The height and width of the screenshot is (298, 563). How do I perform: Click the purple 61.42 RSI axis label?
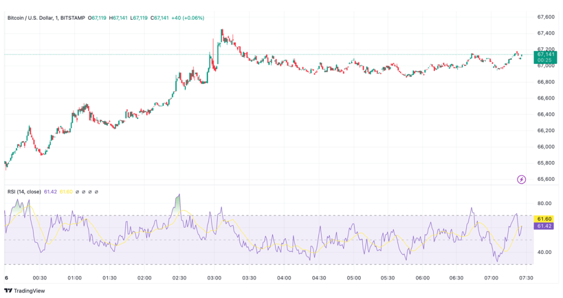(x=544, y=226)
